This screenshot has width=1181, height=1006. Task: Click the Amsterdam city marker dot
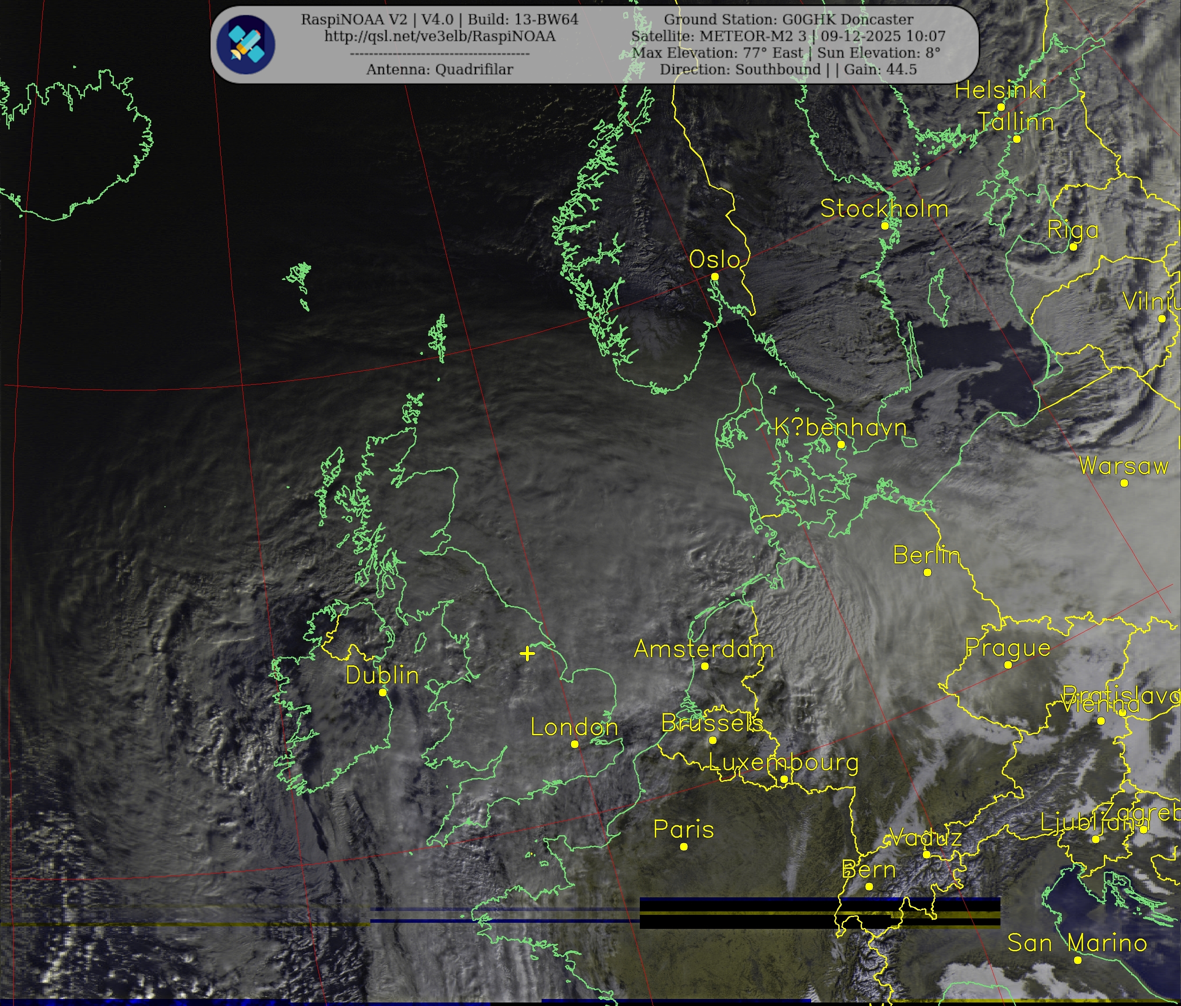coord(705,666)
